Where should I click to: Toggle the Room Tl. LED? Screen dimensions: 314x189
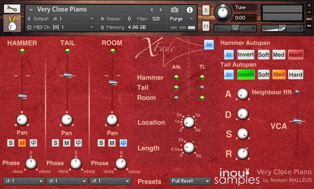click(202, 98)
